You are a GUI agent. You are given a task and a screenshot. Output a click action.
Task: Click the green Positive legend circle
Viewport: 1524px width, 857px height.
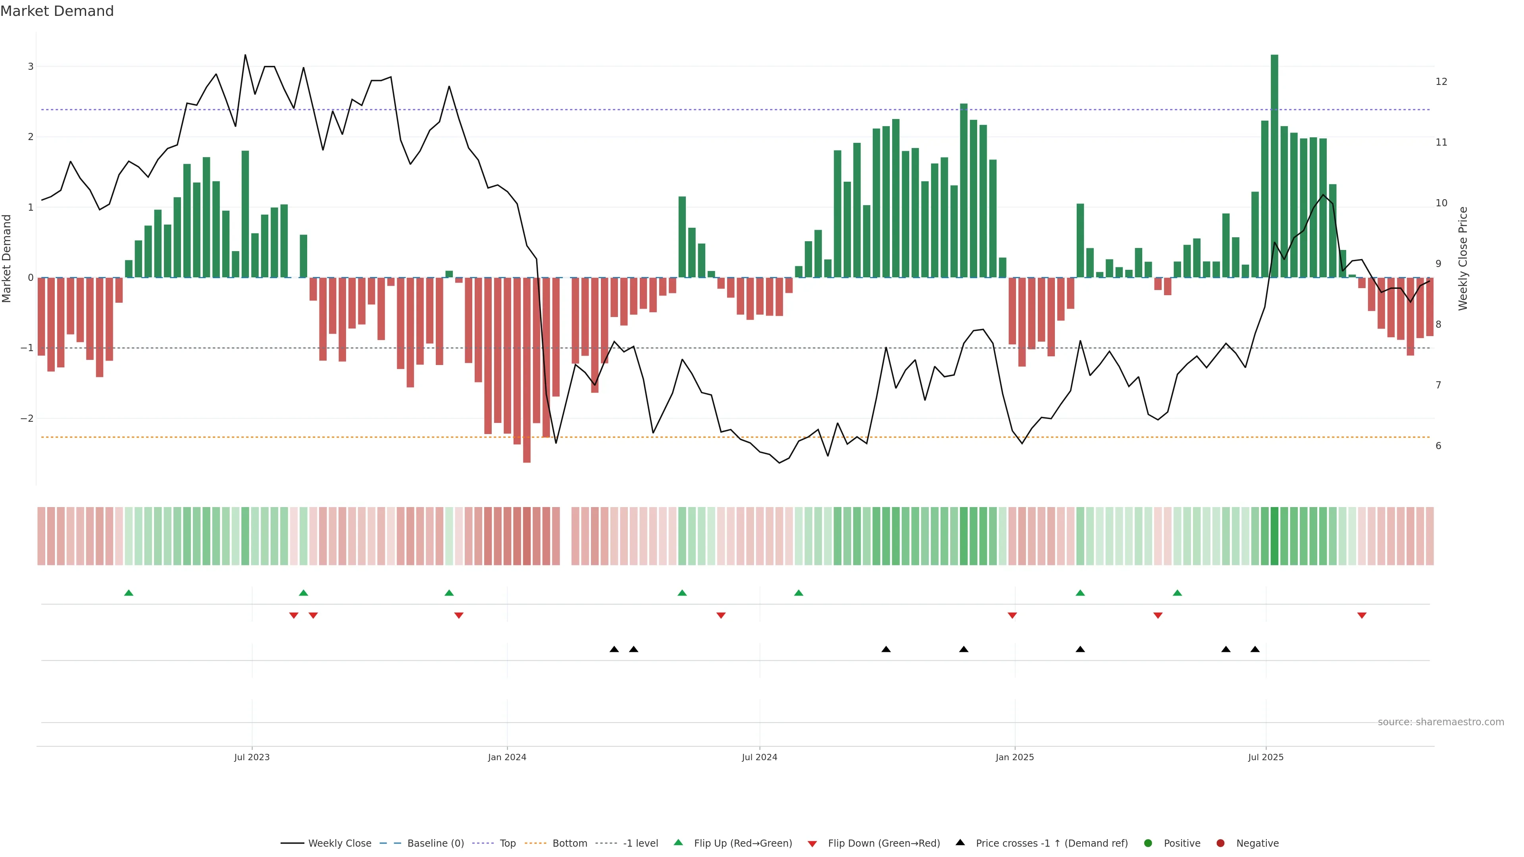1148,843
